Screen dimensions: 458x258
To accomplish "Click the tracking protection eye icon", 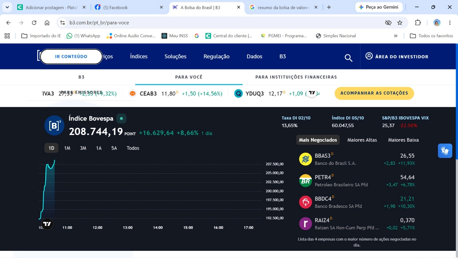I will (x=388, y=23).
